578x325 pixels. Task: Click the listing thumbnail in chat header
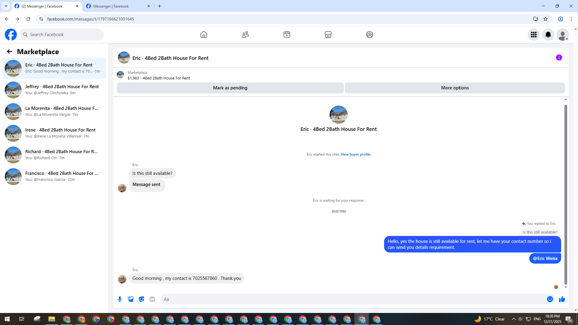(x=124, y=57)
